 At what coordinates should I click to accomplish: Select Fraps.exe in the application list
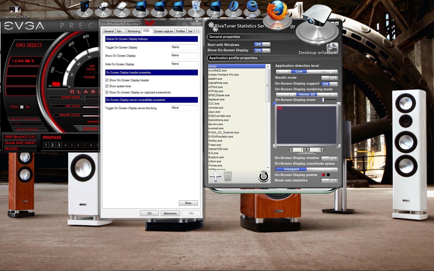tap(237, 145)
